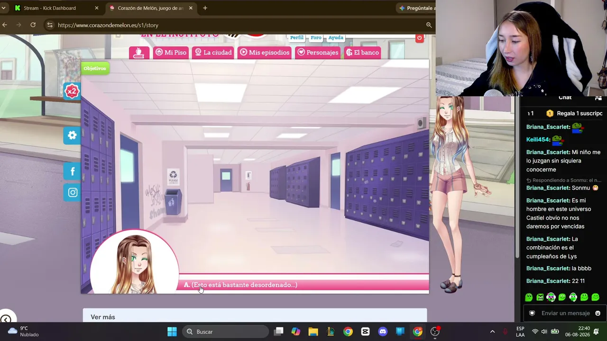Show the Objetivos panel
The image size is (607, 341).
click(95, 68)
